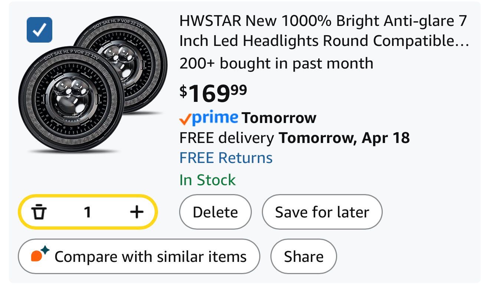Click the FREE delivery date line
Viewport: 484px width, 293px height.
coord(294,138)
